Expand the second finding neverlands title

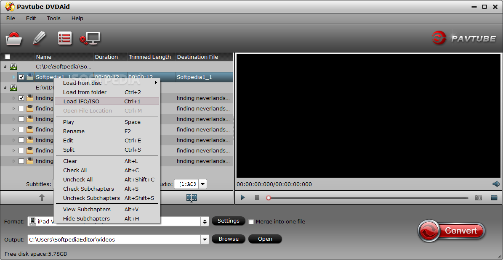13,108
